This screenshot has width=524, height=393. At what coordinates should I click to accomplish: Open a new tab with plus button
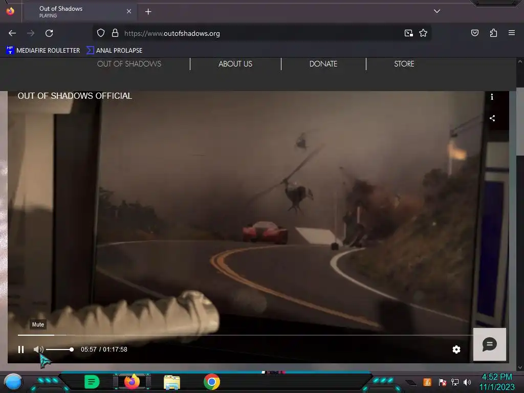(x=148, y=12)
